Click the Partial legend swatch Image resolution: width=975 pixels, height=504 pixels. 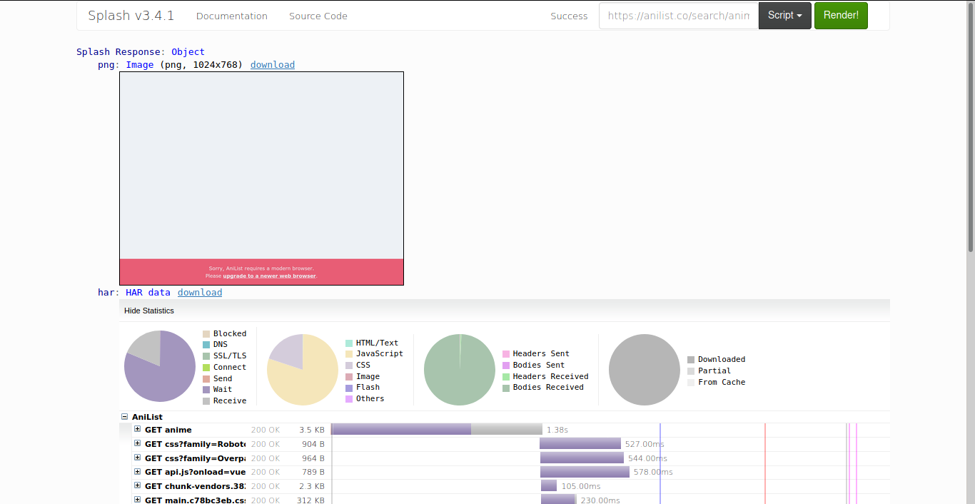[691, 371]
